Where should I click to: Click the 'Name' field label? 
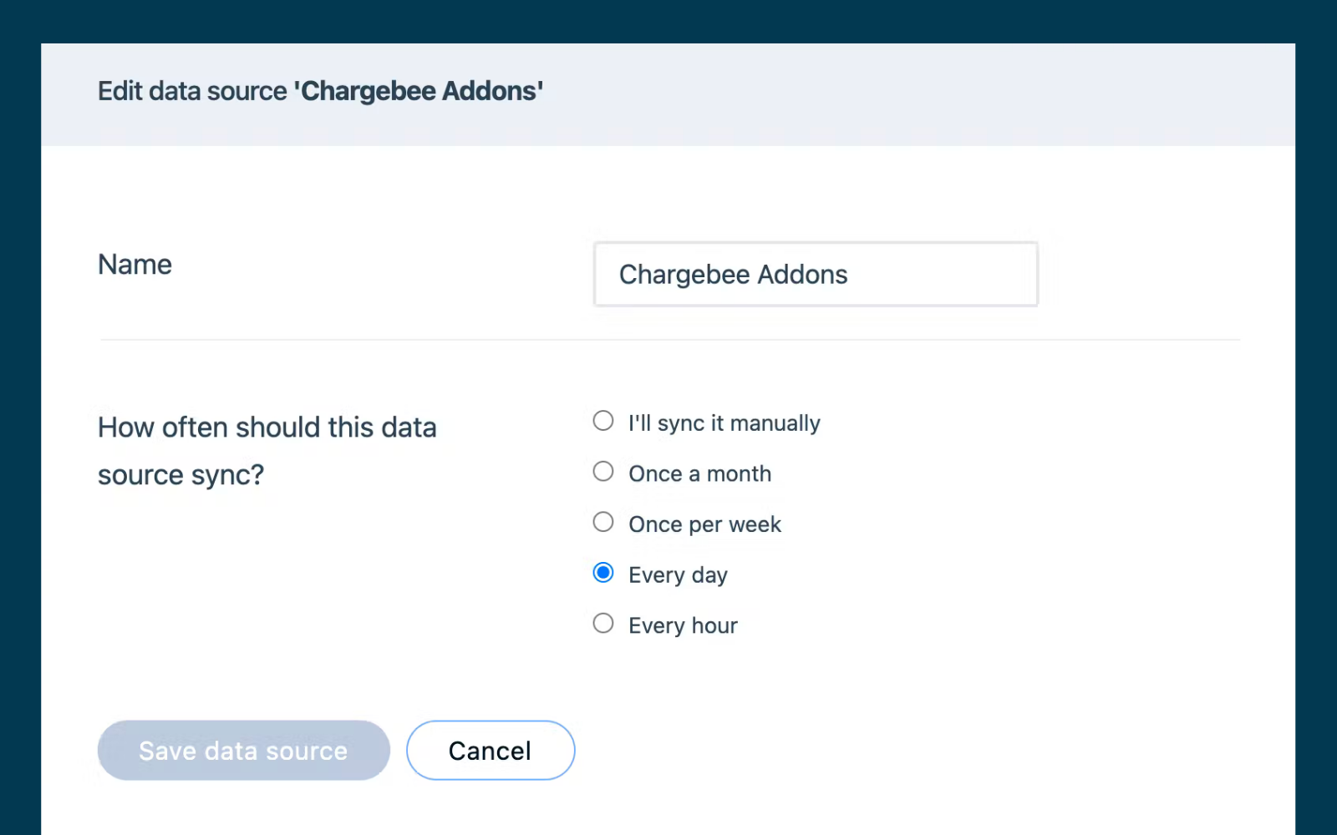pos(135,265)
